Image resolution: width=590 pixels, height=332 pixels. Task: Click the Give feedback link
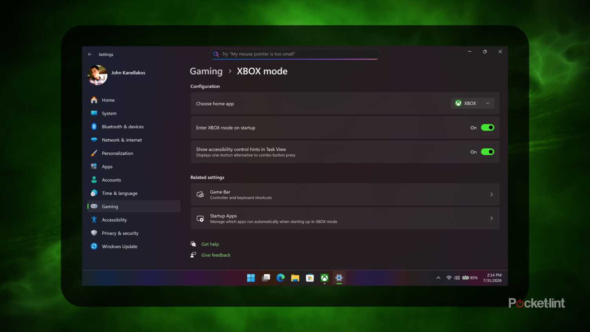[216, 255]
